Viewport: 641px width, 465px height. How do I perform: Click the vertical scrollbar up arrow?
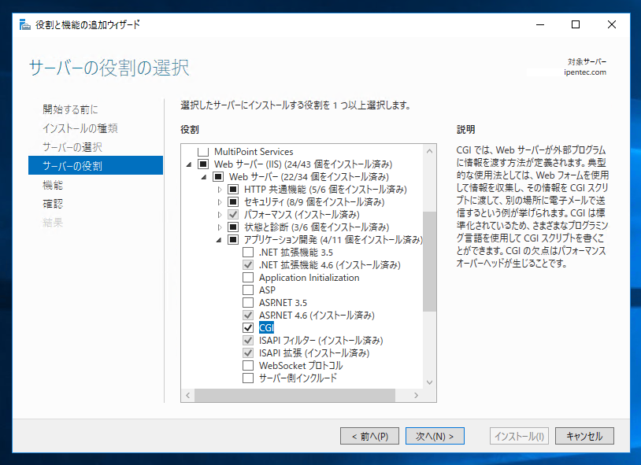click(429, 151)
